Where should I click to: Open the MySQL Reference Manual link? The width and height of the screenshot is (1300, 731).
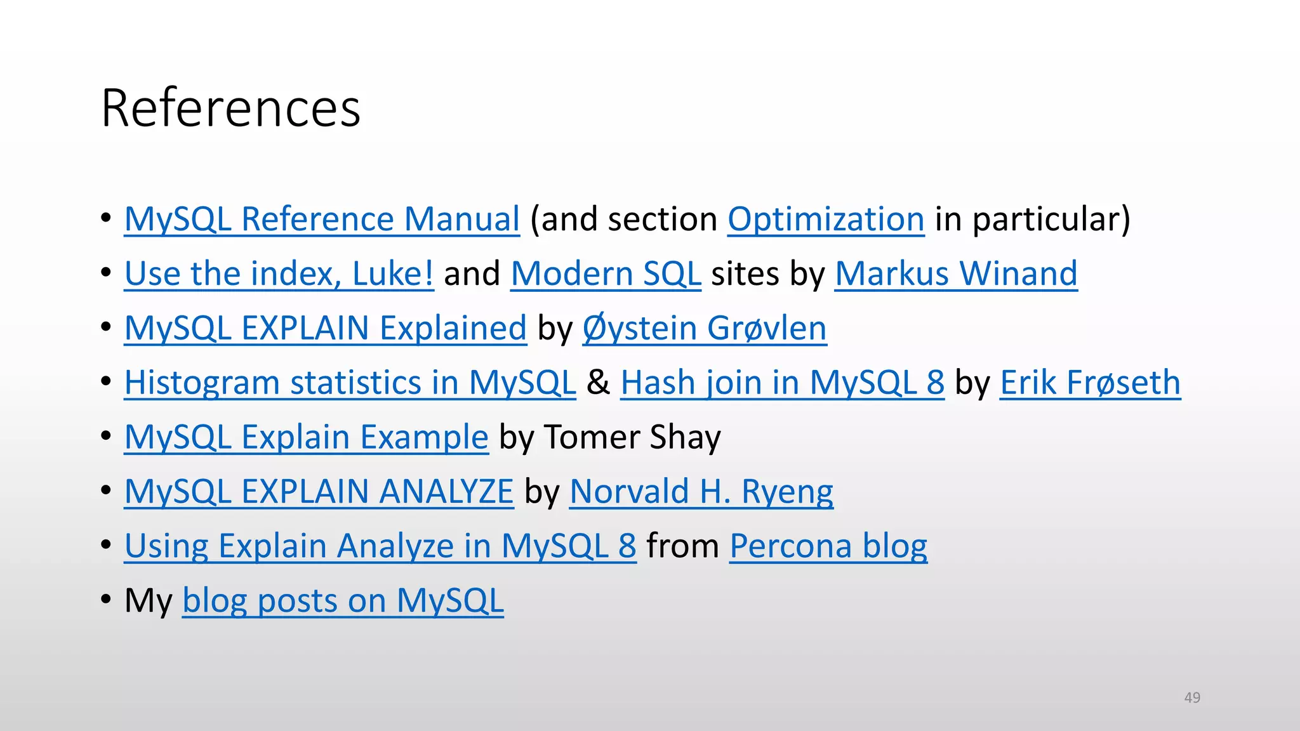tap(322, 220)
